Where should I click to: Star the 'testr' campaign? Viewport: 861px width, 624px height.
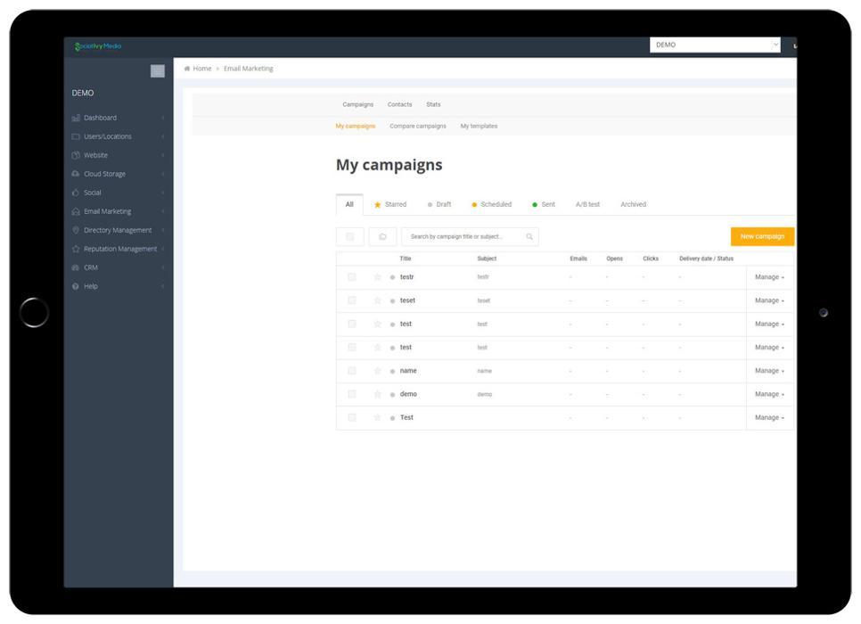(378, 277)
